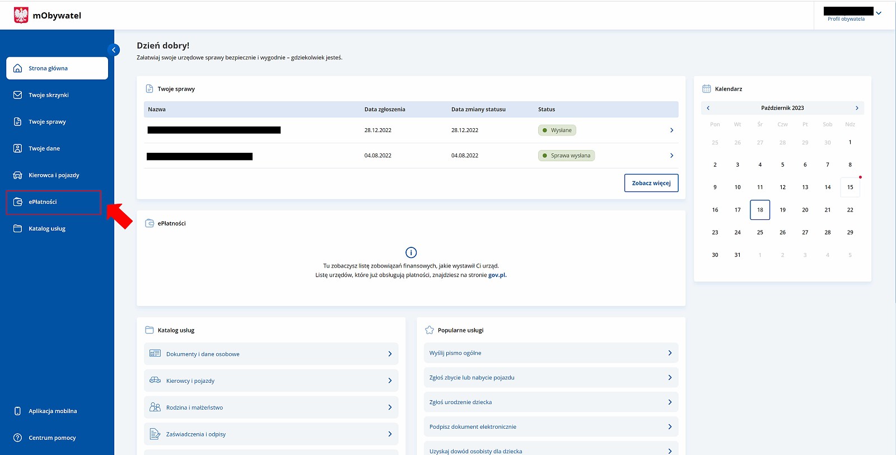Open the Profil obywatela dropdown

pyautogui.click(x=878, y=13)
